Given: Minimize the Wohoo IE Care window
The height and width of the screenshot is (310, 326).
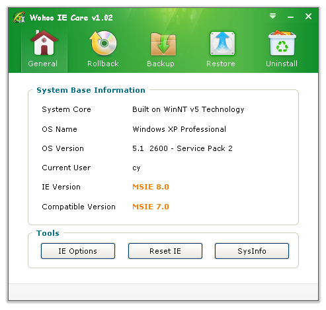Looking at the screenshot, I should pos(290,17).
